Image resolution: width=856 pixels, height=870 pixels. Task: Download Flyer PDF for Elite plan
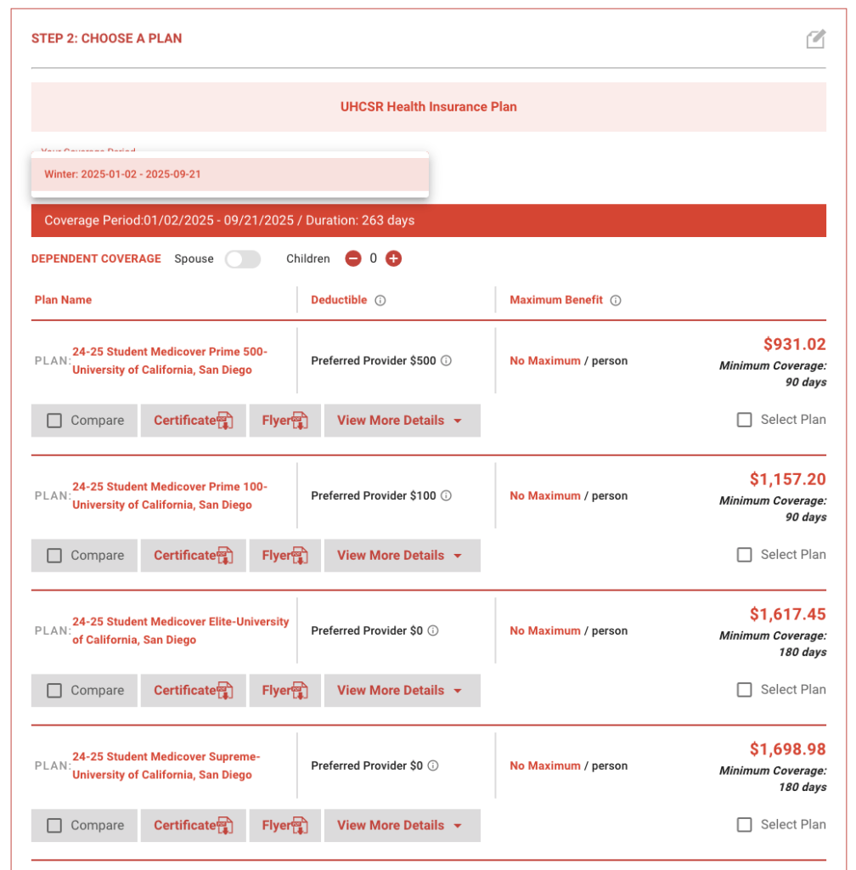point(285,690)
